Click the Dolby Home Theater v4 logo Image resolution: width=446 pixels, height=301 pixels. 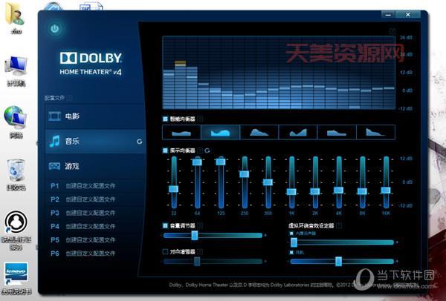[91, 64]
